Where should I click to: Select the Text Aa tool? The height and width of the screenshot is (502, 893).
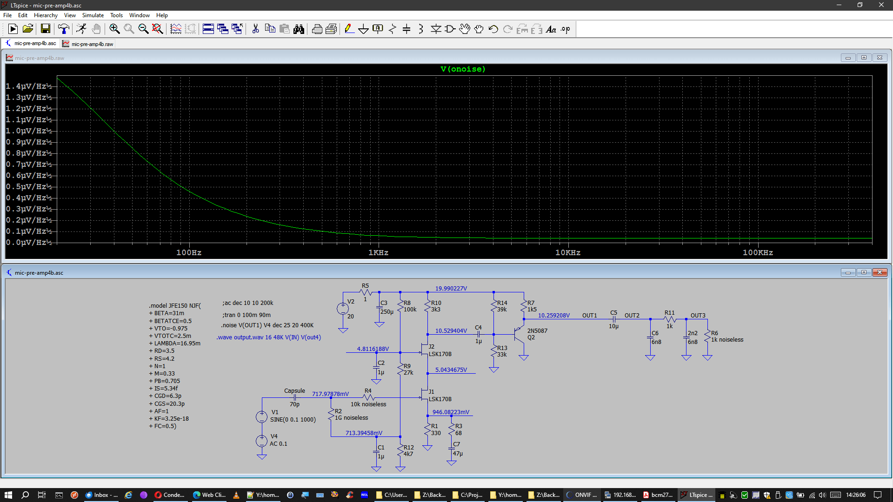click(x=551, y=29)
